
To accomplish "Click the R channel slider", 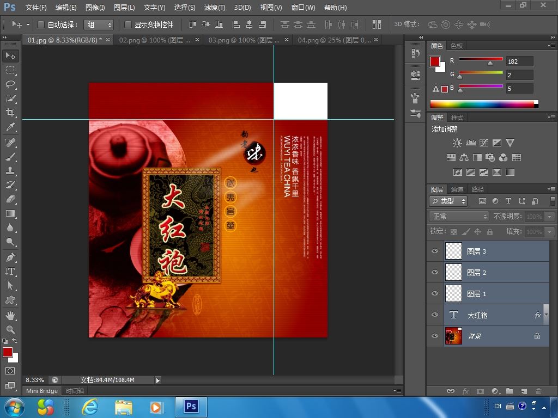I will click(481, 59).
